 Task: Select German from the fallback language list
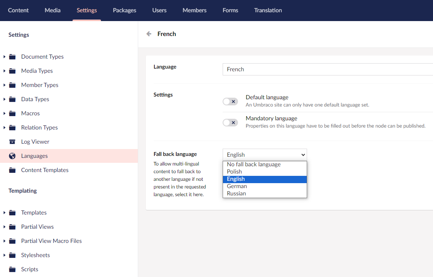237,186
